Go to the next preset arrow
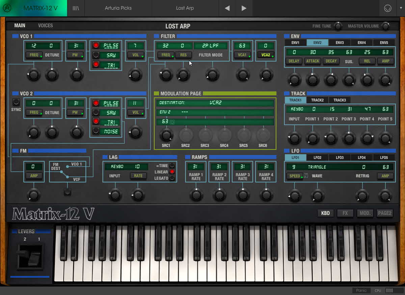 coord(244,8)
